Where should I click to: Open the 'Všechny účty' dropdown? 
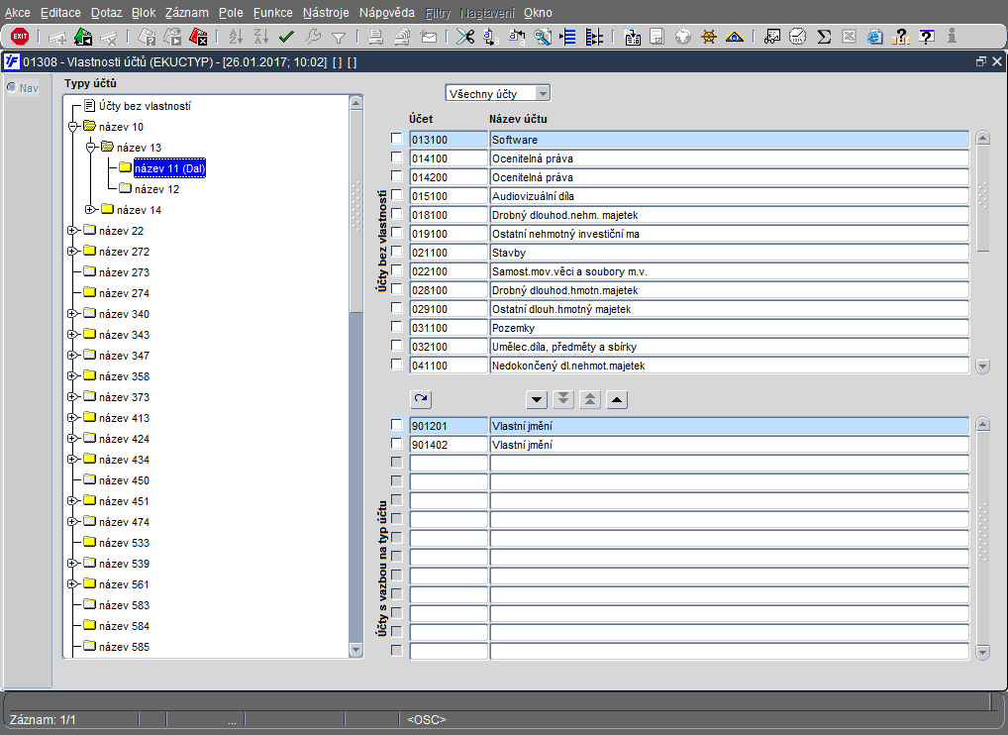coord(541,93)
